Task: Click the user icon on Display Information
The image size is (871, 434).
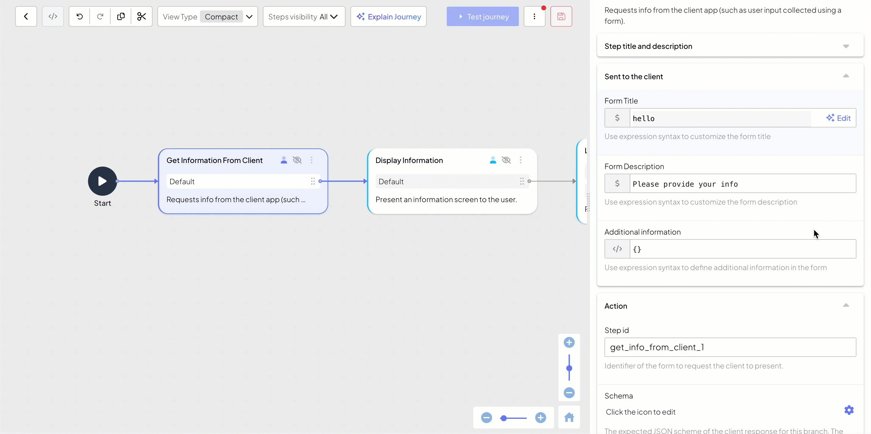Action: coord(493,160)
